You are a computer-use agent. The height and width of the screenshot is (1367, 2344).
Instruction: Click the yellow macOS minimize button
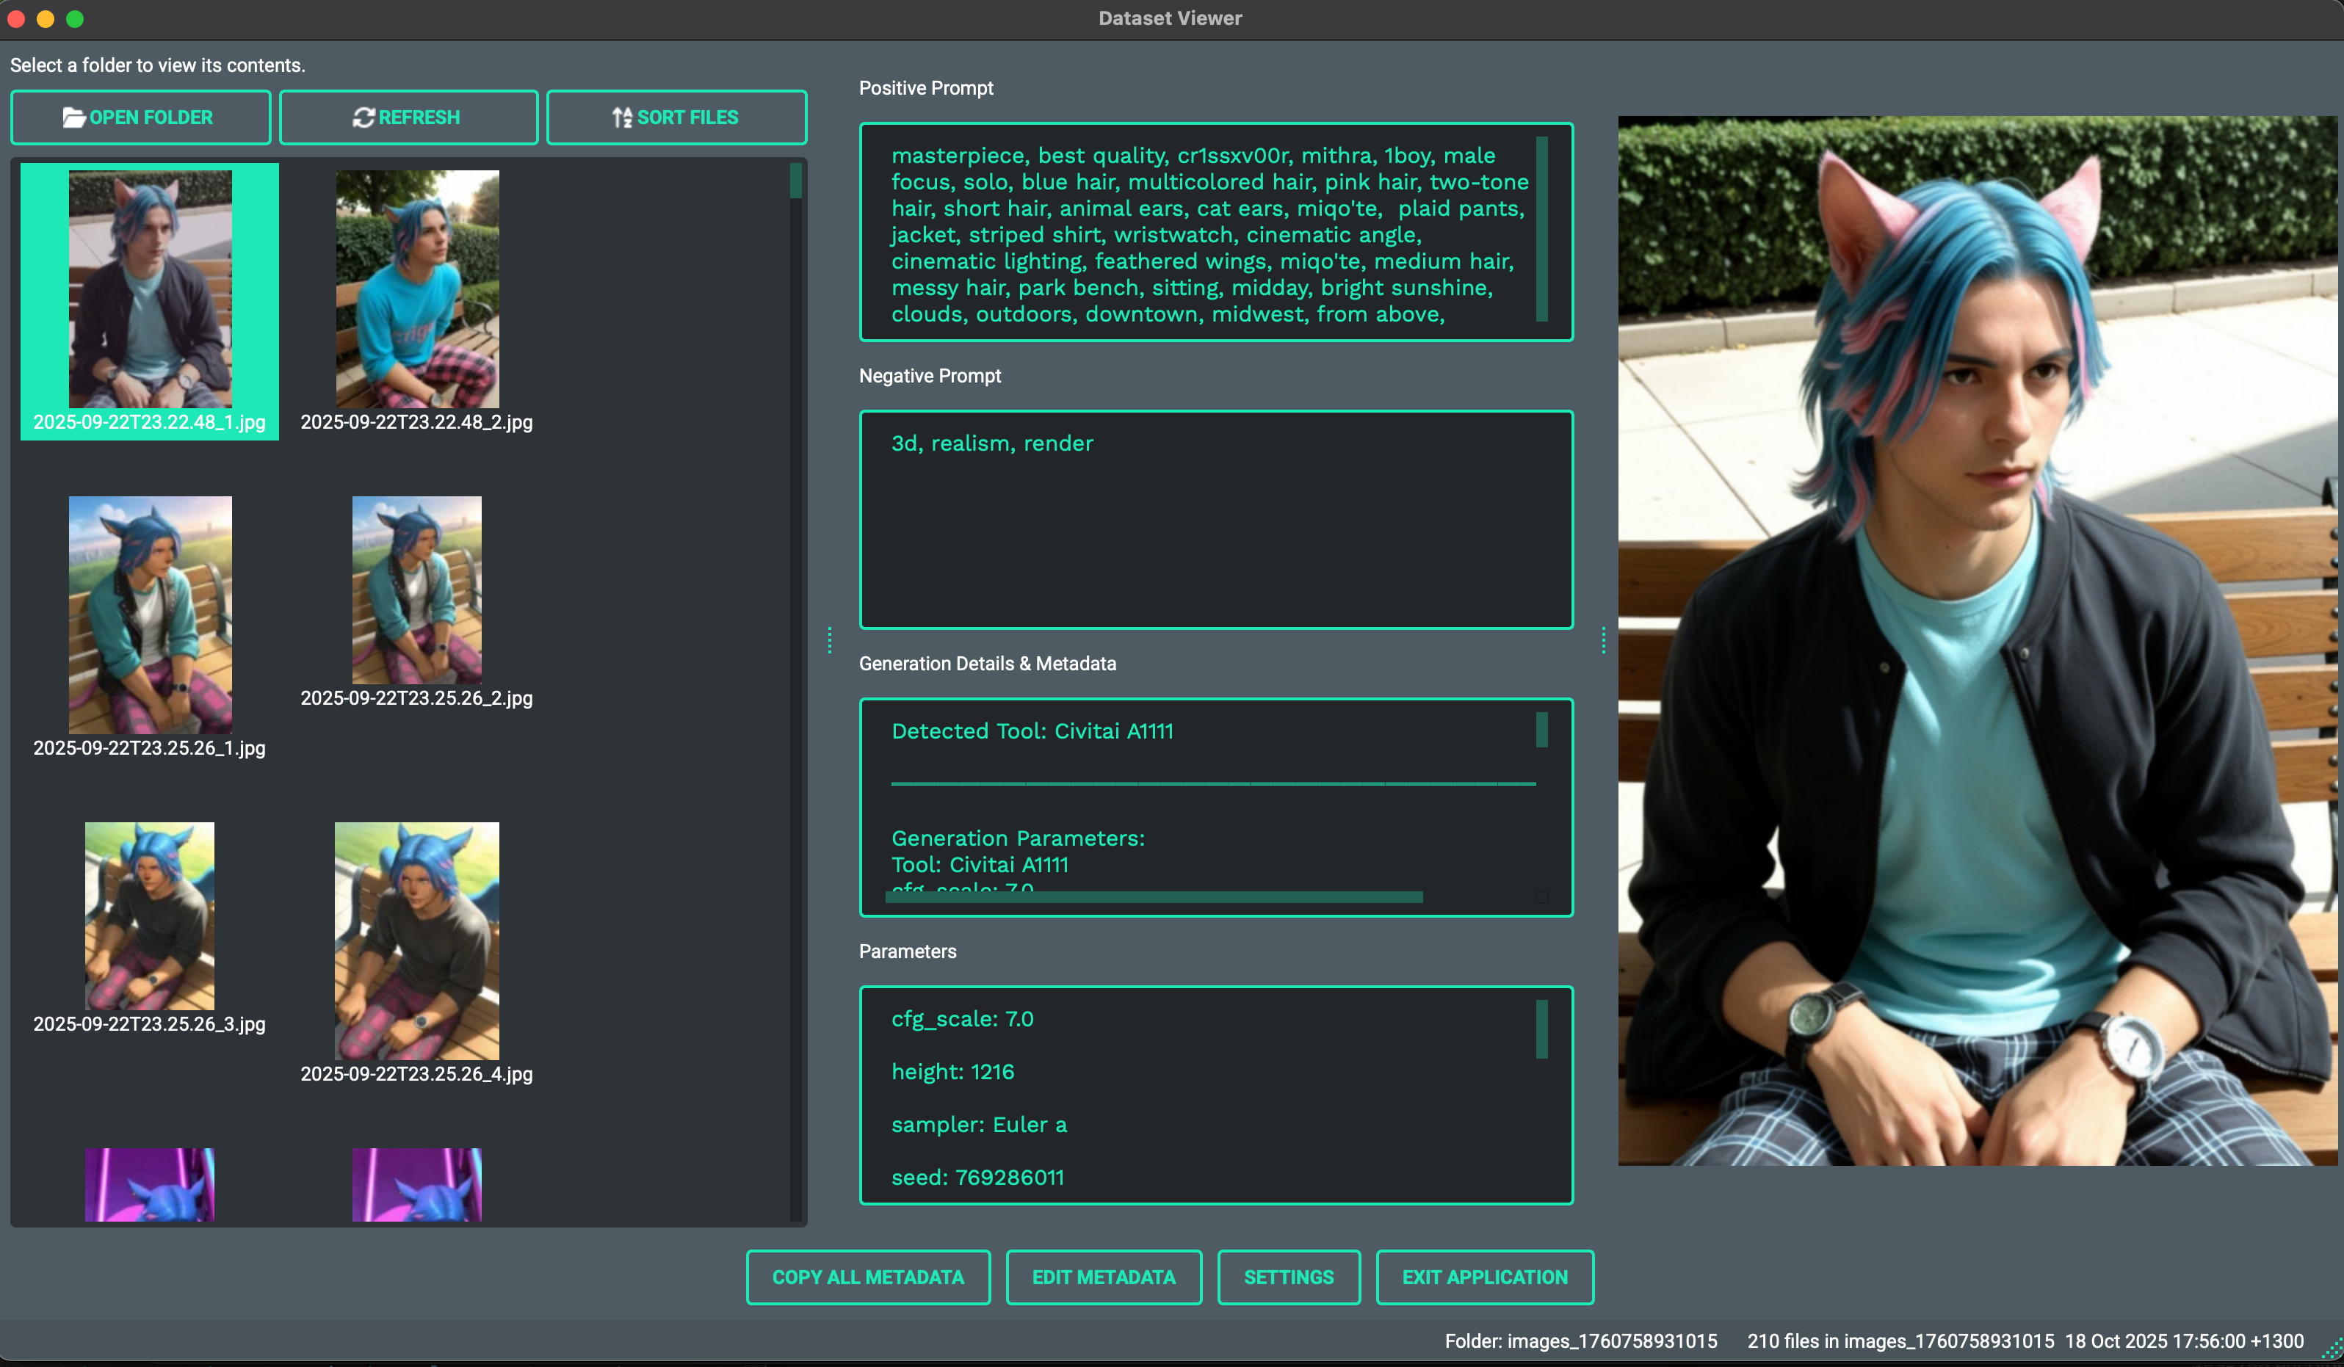click(46, 18)
